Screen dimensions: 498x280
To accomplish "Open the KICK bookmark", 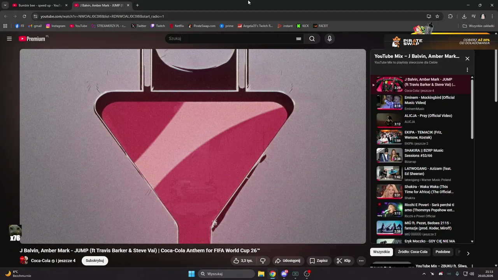I will (303, 26).
